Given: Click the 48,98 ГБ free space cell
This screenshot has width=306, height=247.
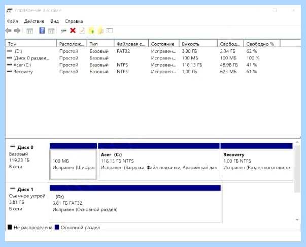Looking at the screenshot, I should click(x=229, y=65).
